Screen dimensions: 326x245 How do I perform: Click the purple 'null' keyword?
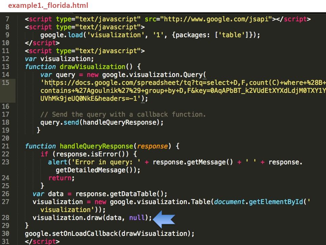(x=137, y=218)
